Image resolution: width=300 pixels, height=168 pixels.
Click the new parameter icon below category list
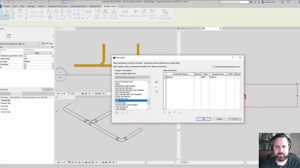point(117,113)
